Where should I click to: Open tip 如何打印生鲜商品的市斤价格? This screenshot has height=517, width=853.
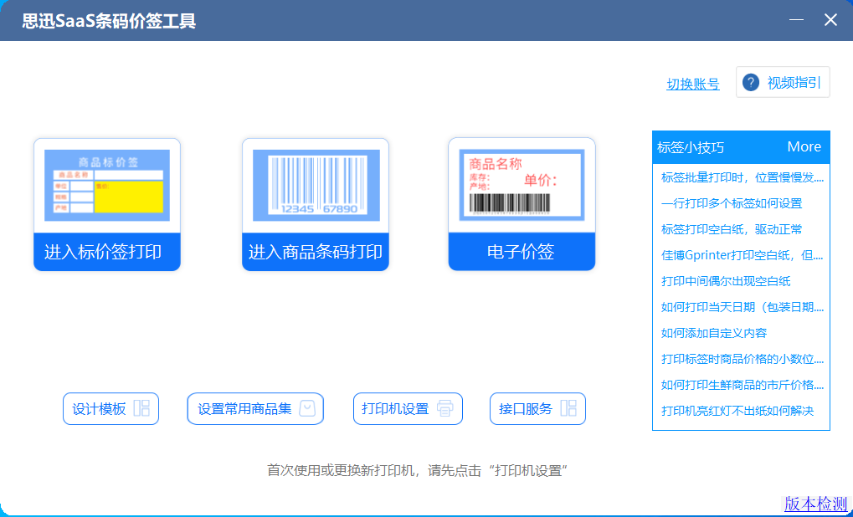[x=742, y=385]
